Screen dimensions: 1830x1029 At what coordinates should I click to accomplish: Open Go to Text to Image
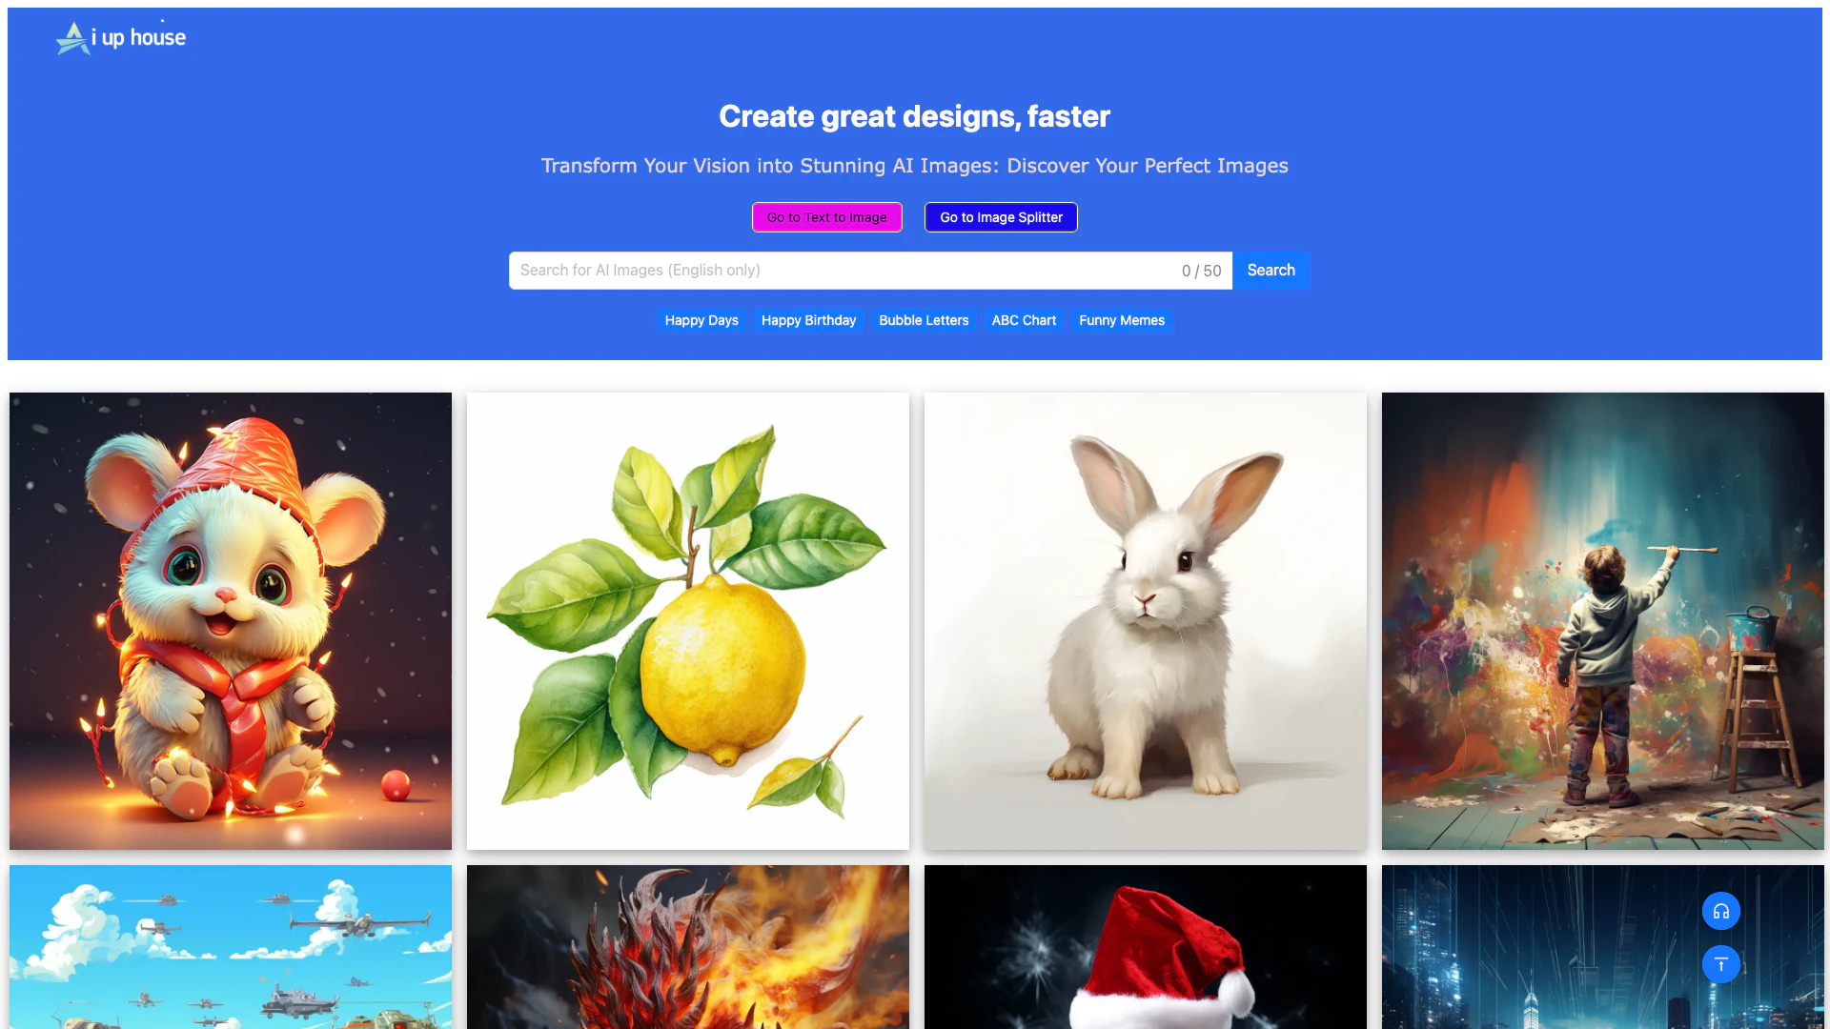(x=826, y=217)
